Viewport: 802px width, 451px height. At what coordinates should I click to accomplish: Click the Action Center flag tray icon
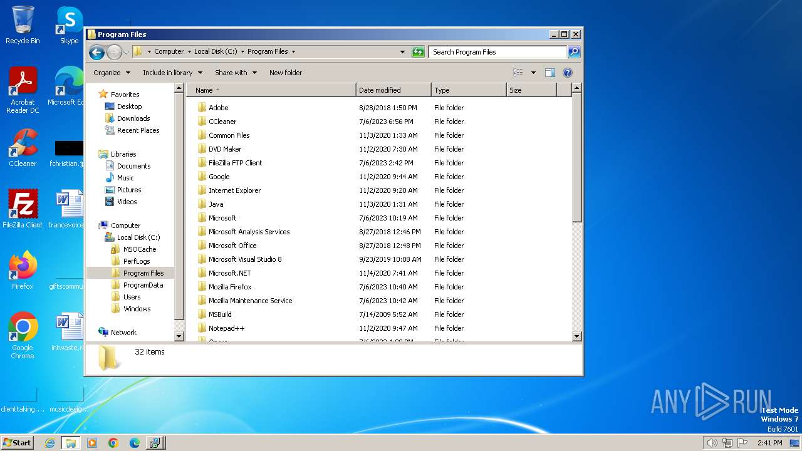click(x=743, y=443)
